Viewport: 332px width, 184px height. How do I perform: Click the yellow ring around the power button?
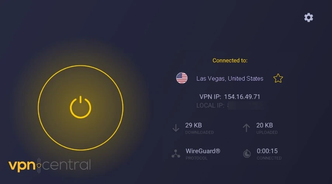pyautogui.click(x=80, y=66)
